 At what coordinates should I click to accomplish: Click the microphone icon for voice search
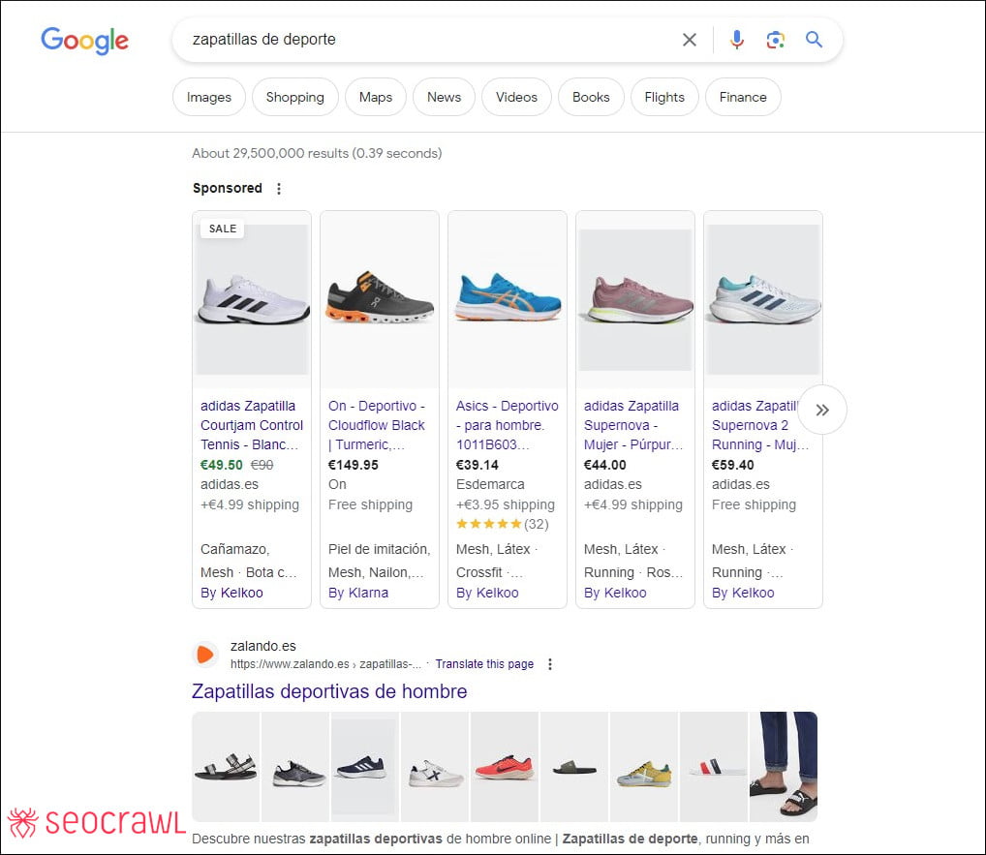click(x=737, y=40)
